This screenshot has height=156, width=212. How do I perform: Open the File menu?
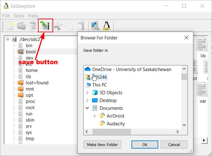click(6, 16)
